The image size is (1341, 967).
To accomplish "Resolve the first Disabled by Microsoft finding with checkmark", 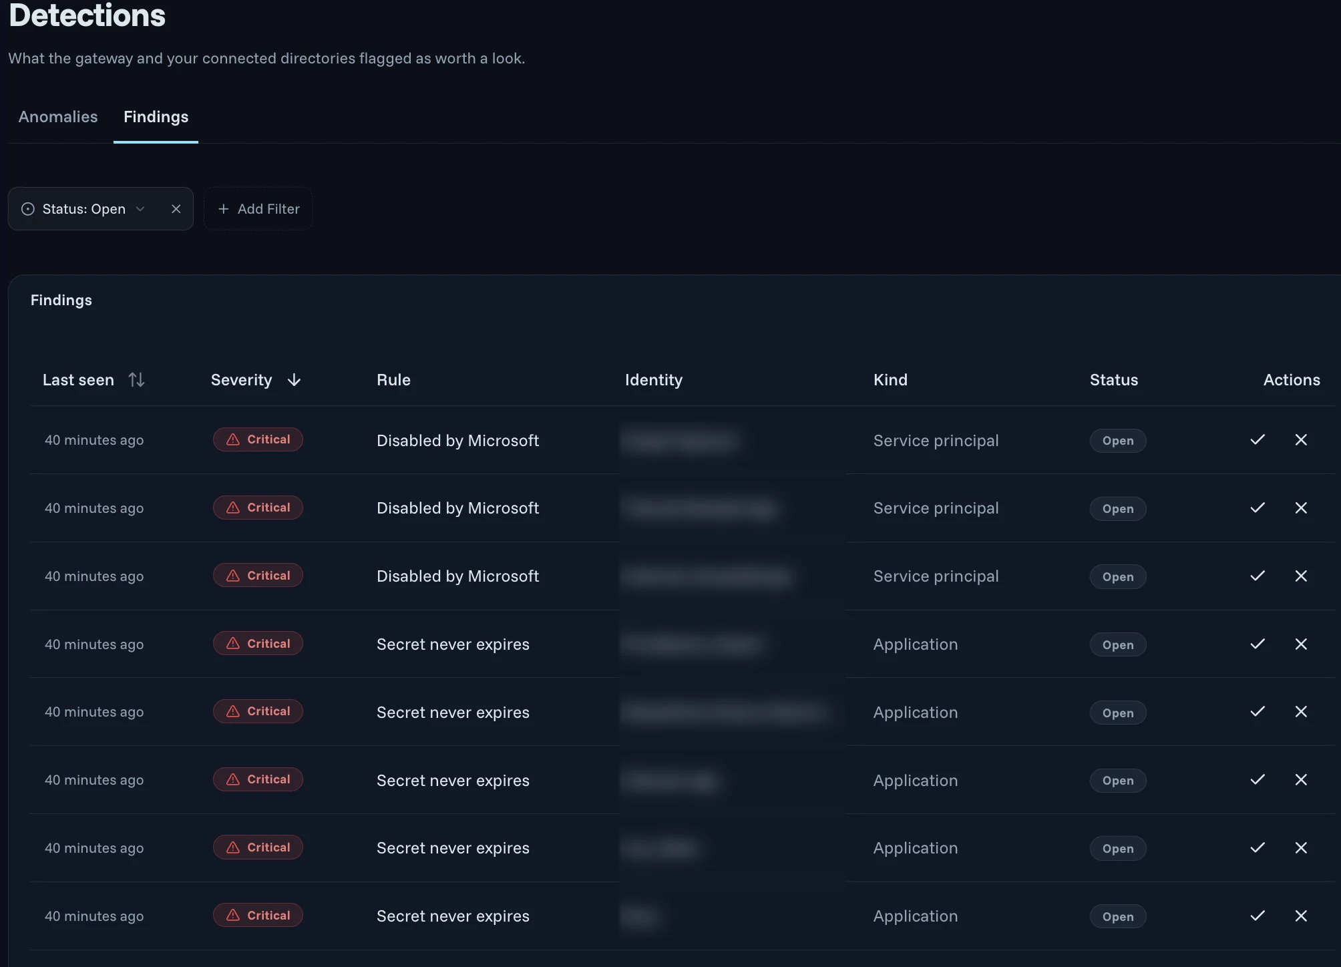I will 1258,439.
